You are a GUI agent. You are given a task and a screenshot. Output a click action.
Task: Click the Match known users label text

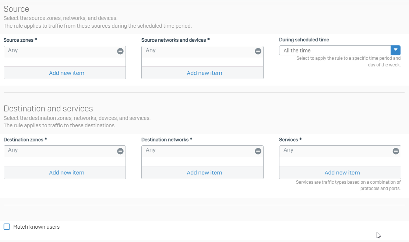pyautogui.click(x=36, y=227)
